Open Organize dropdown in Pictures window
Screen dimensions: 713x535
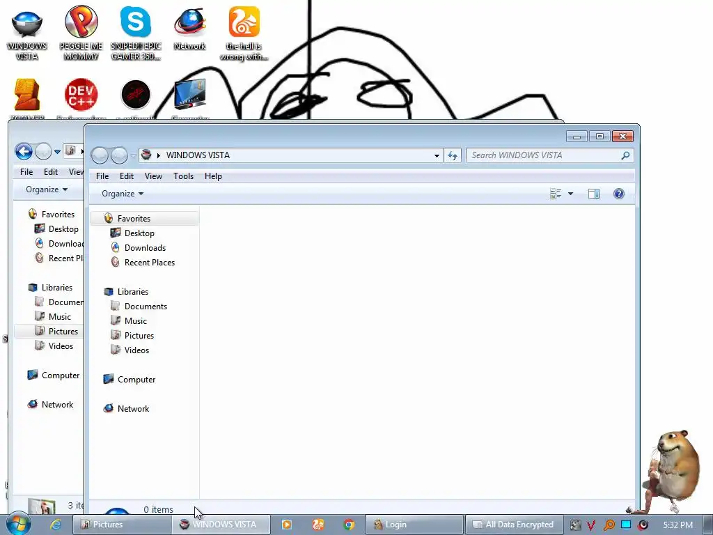click(47, 189)
